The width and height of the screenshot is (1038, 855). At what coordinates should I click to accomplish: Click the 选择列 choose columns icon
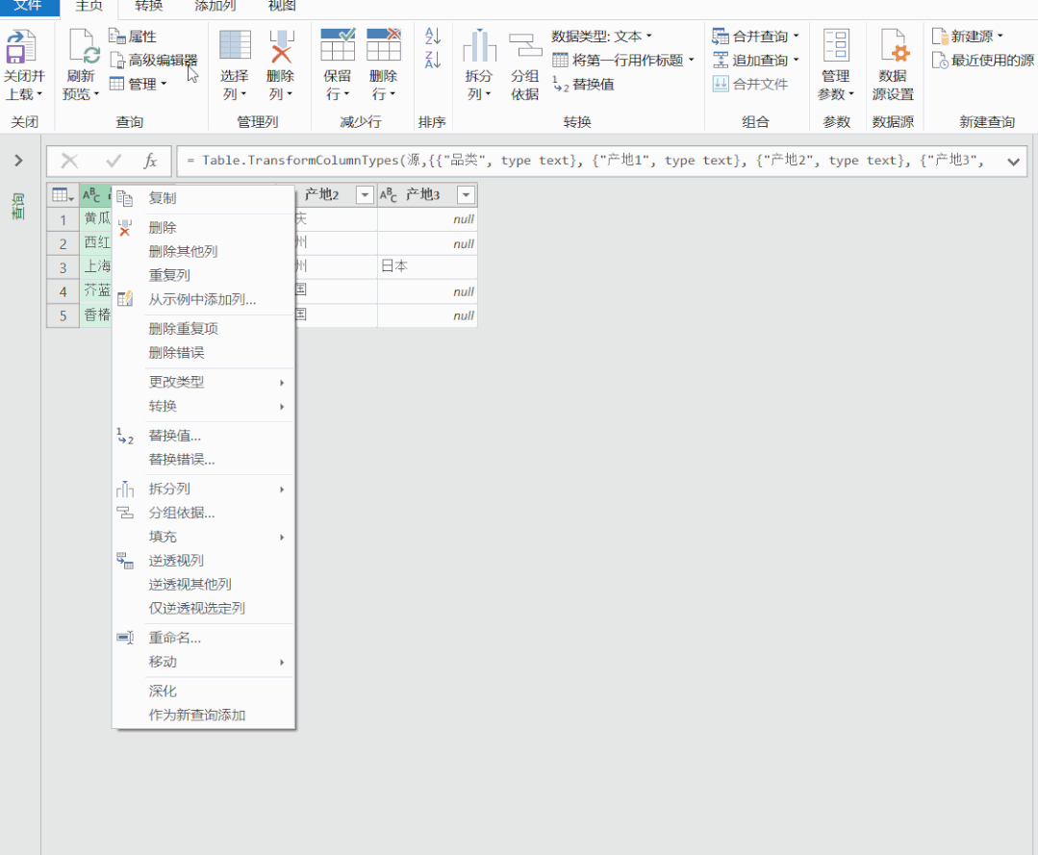pos(235,45)
